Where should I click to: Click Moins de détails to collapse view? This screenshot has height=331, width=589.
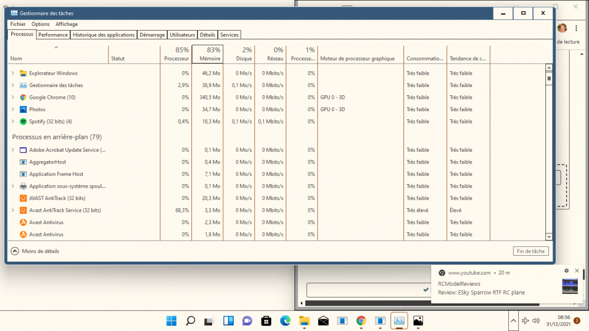point(35,251)
